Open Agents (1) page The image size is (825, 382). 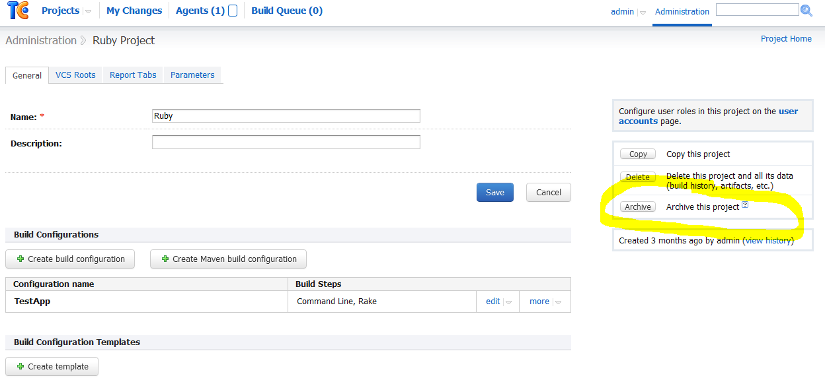click(x=200, y=11)
